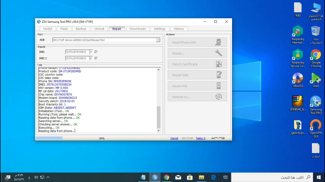Open the Tasks: 0 link

click(x=201, y=138)
